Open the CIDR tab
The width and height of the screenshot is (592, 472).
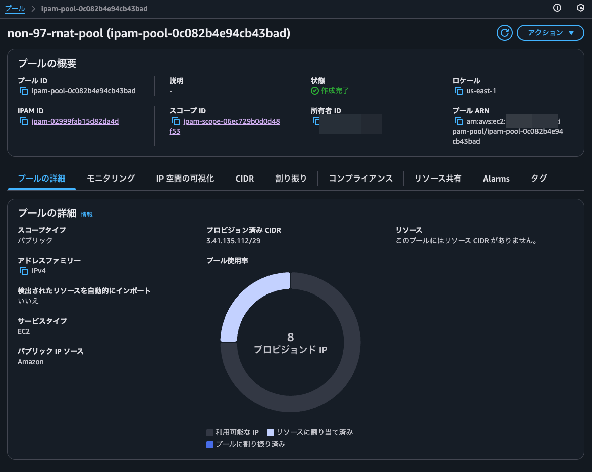(x=244, y=178)
